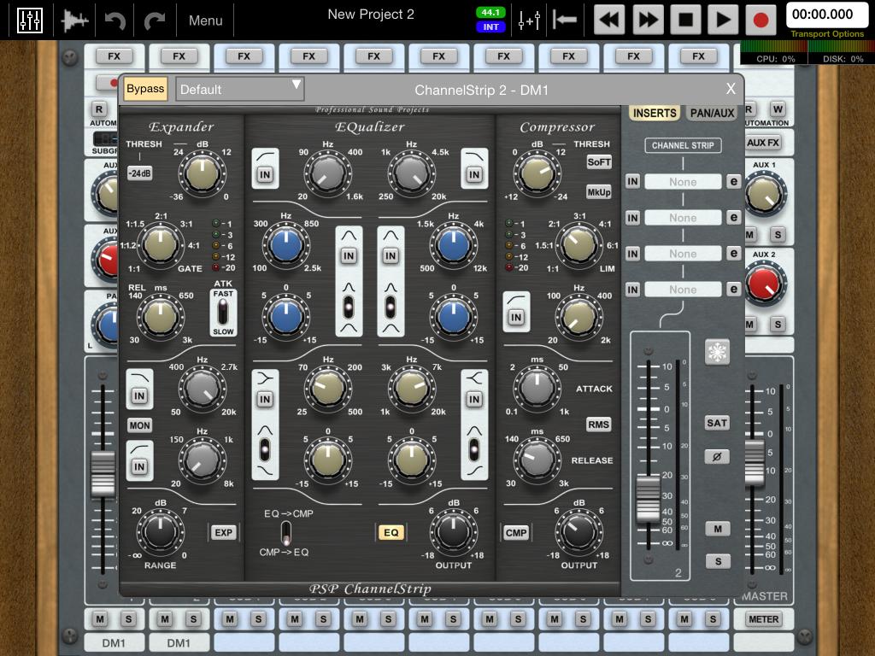Open the AUX FX button
The image size is (875, 656).
[763, 143]
